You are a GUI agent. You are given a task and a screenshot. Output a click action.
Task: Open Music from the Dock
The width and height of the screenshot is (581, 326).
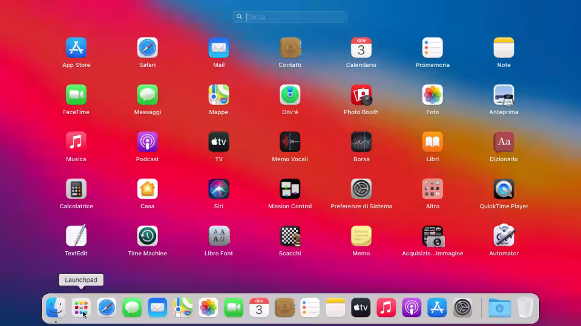coord(386,307)
